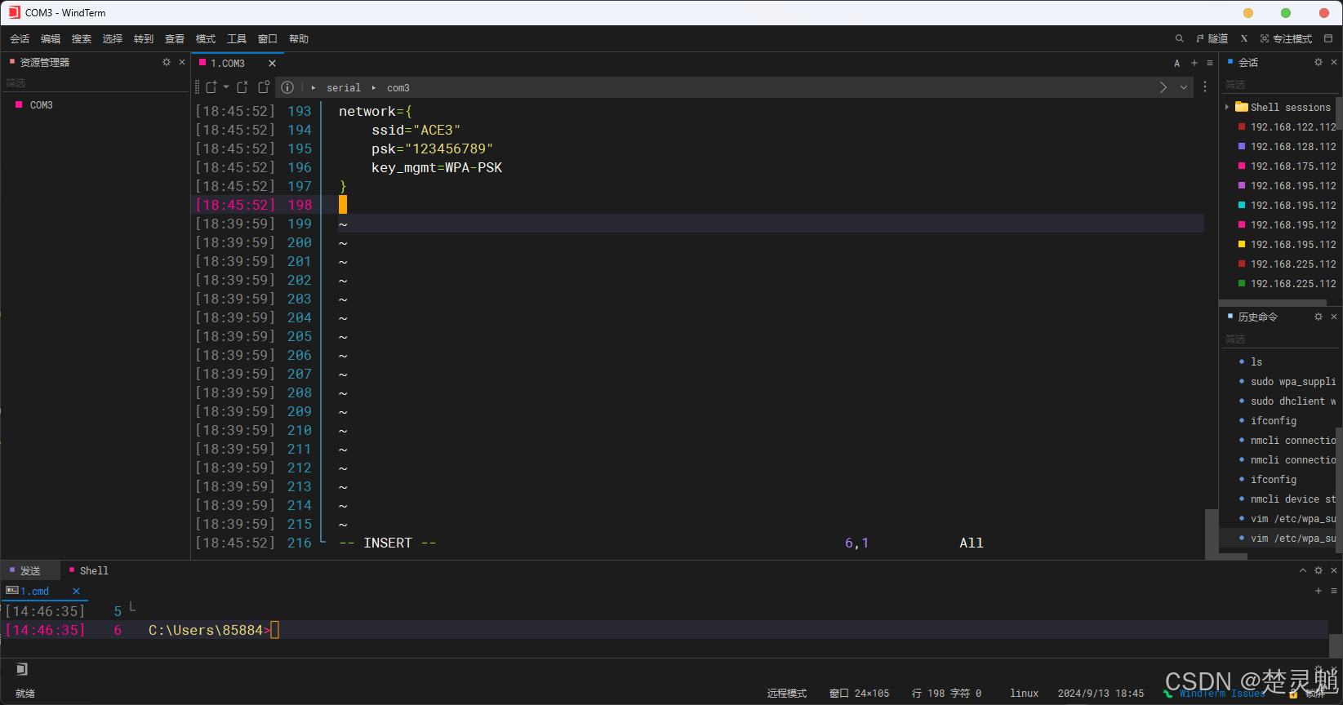Switch to the 发送 bottom tab
The width and height of the screenshot is (1343, 705).
[30, 570]
